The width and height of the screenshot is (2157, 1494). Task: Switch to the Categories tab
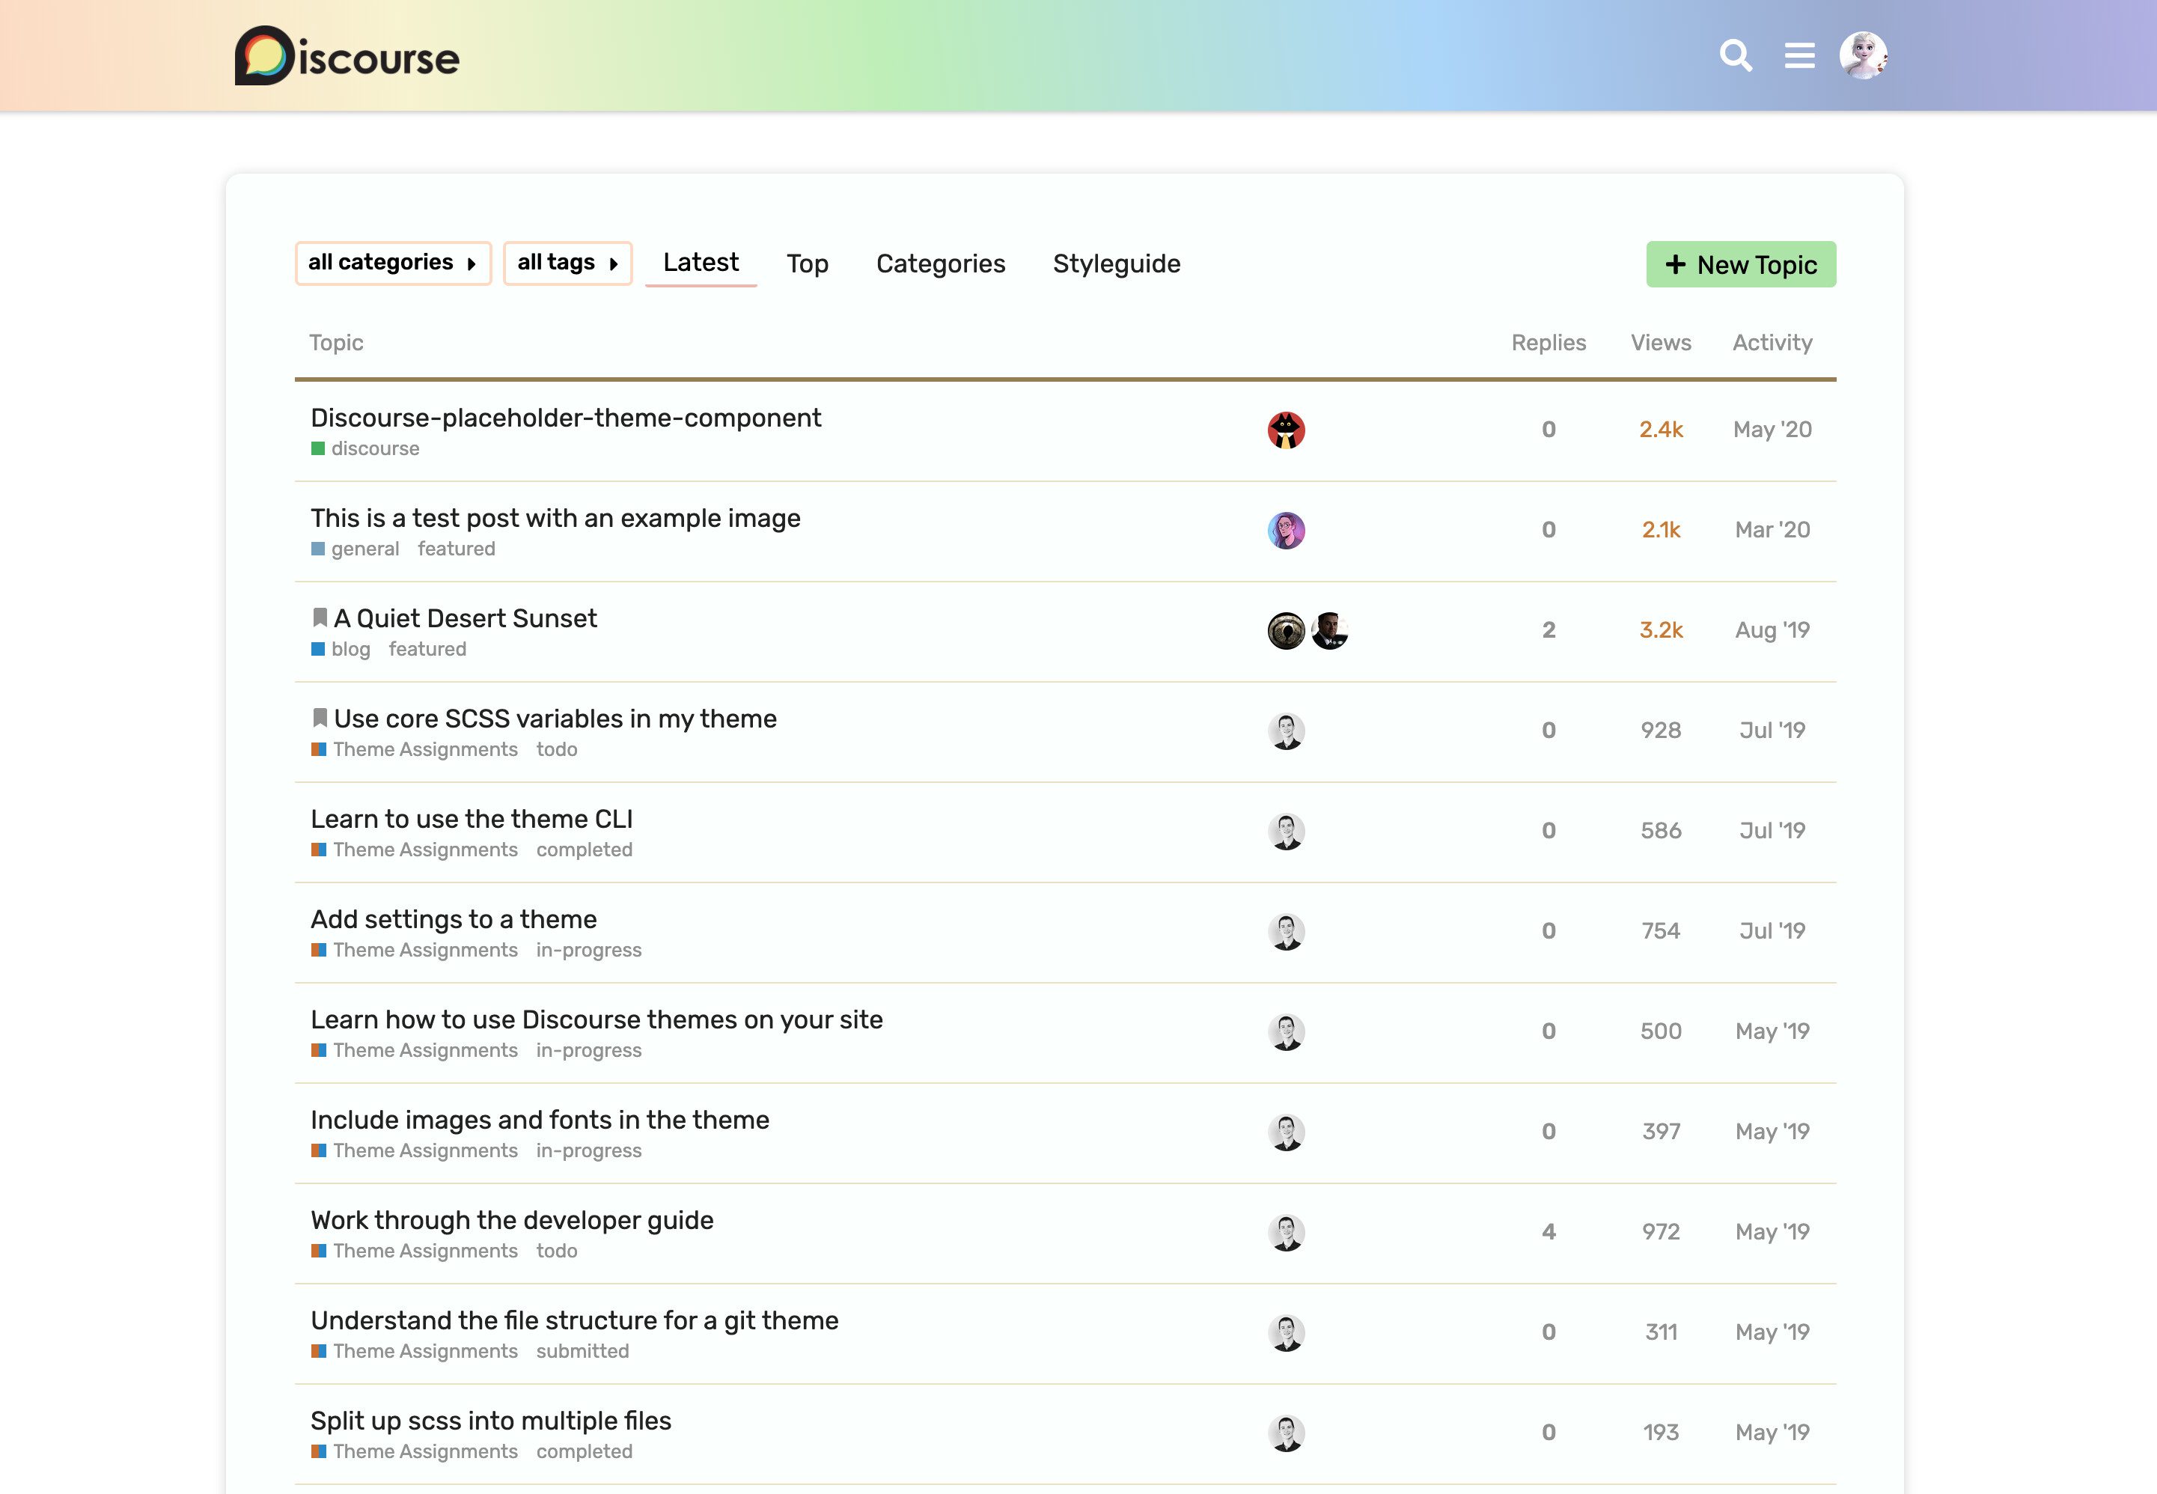tap(939, 264)
